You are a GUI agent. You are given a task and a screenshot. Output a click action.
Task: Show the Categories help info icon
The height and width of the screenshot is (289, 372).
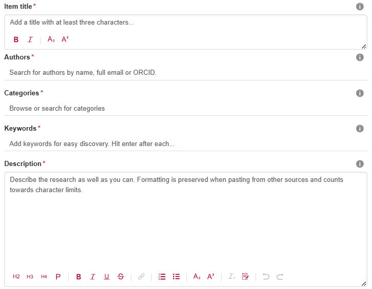360,93
